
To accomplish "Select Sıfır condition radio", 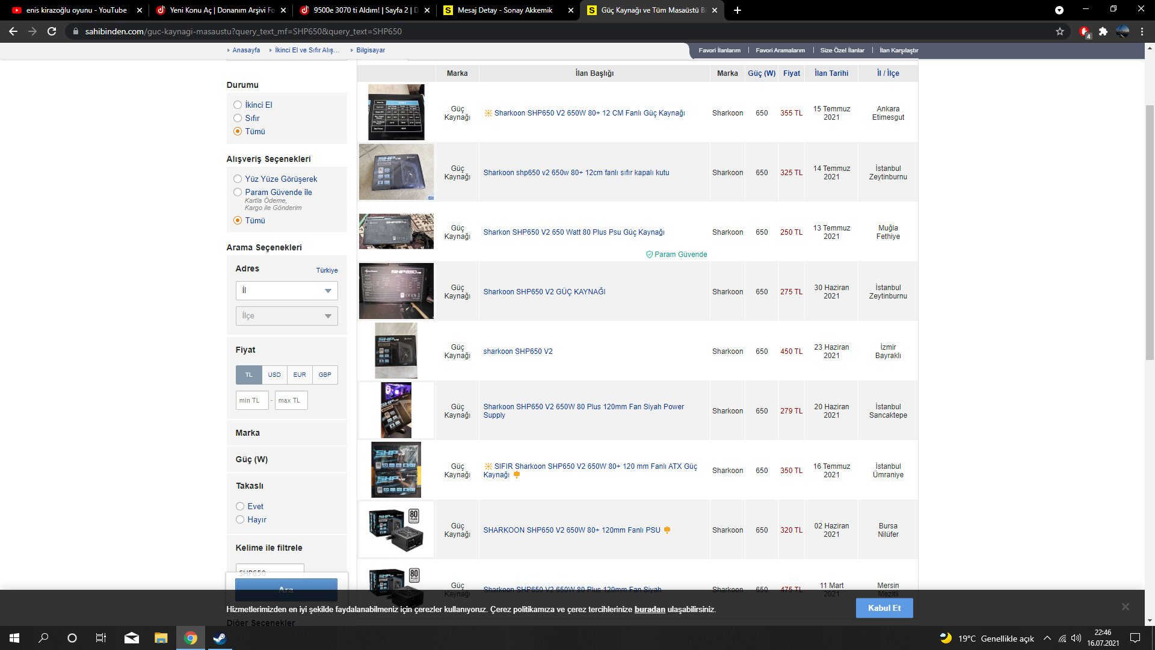I will point(238,118).
